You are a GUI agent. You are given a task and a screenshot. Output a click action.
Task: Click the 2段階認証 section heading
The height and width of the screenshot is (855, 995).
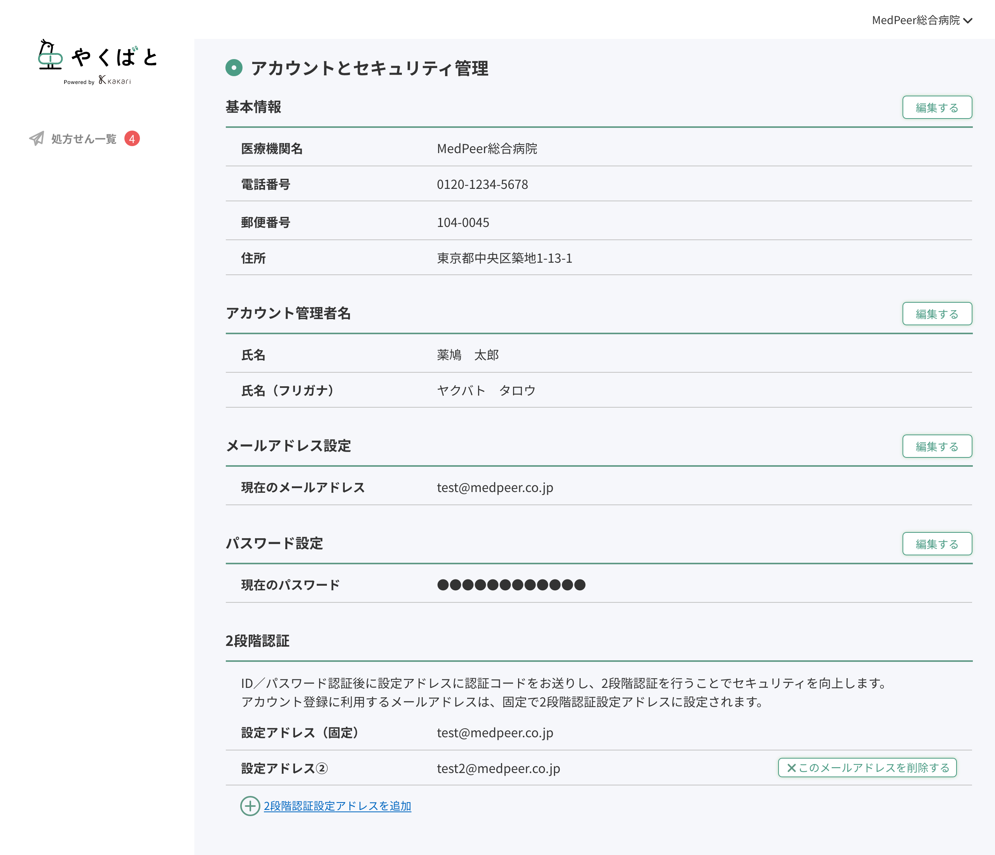[x=257, y=641]
